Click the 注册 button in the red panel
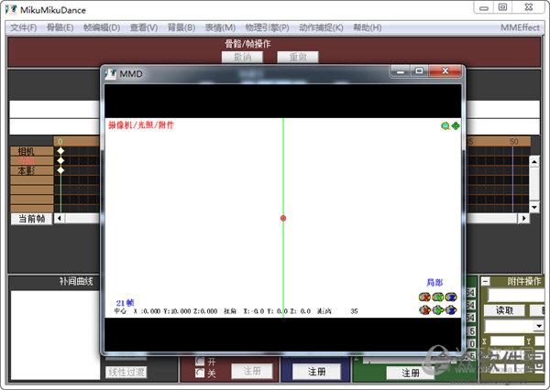 coord(252,371)
